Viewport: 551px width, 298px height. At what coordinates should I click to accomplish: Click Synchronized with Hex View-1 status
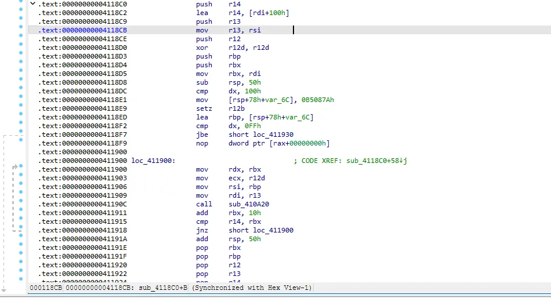click(x=252, y=288)
